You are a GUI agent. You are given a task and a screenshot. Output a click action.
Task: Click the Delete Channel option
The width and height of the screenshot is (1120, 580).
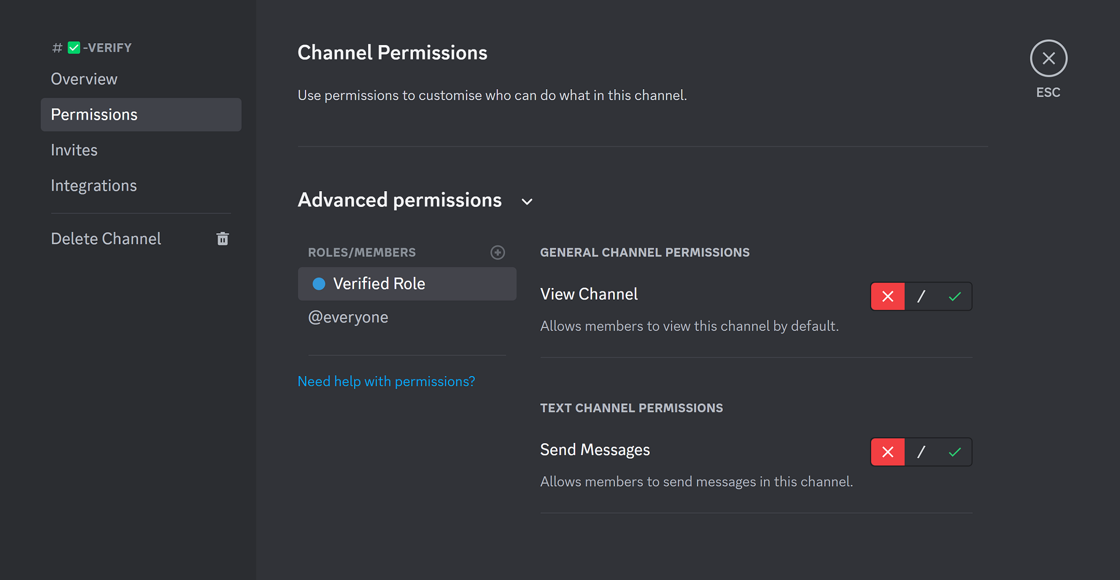click(x=106, y=239)
